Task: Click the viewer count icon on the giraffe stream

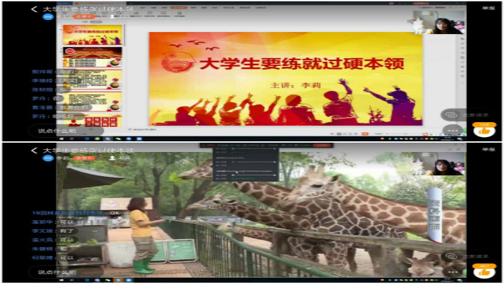Action: [x=112, y=159]
